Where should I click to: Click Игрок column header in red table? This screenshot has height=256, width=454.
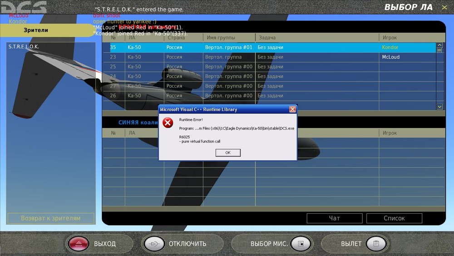[x=390, y=38]
